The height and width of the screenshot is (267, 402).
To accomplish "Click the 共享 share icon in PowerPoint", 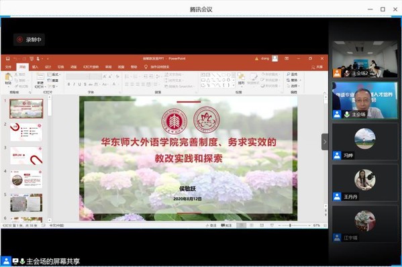I will coord(317,67).
